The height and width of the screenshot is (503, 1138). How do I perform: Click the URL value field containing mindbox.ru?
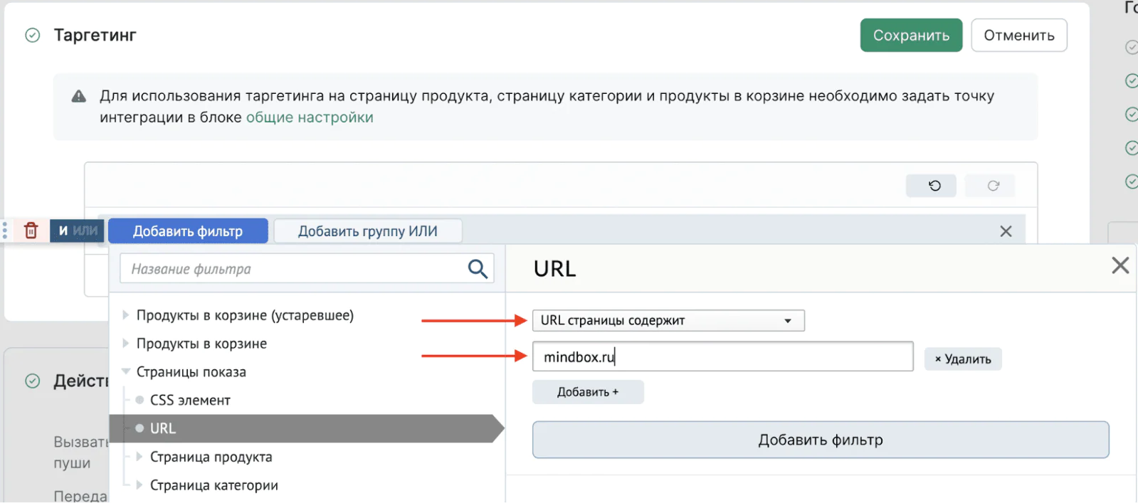pyautogui.click(x=722, y=356)
